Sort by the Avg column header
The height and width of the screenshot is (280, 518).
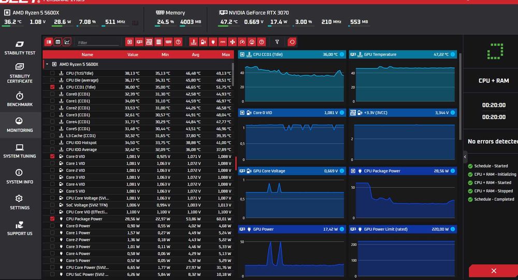(196, 54)
